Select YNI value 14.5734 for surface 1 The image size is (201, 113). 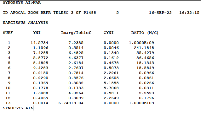[39, 43]
